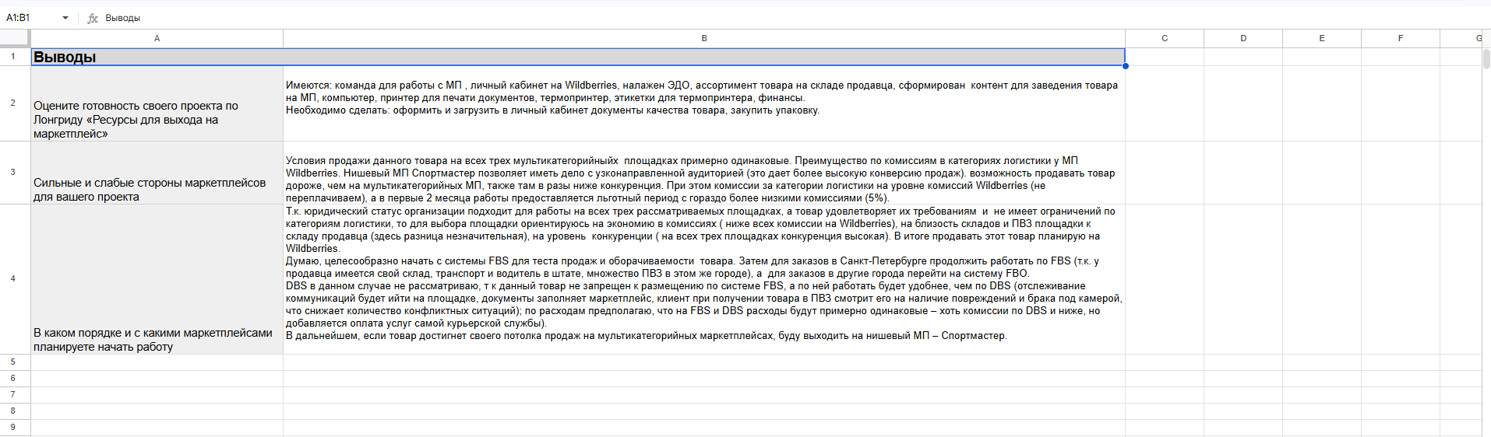Select empty cell A5
Image resolution: width=1491 pixels, height=437 pixels.
click(x=157, y=362)
